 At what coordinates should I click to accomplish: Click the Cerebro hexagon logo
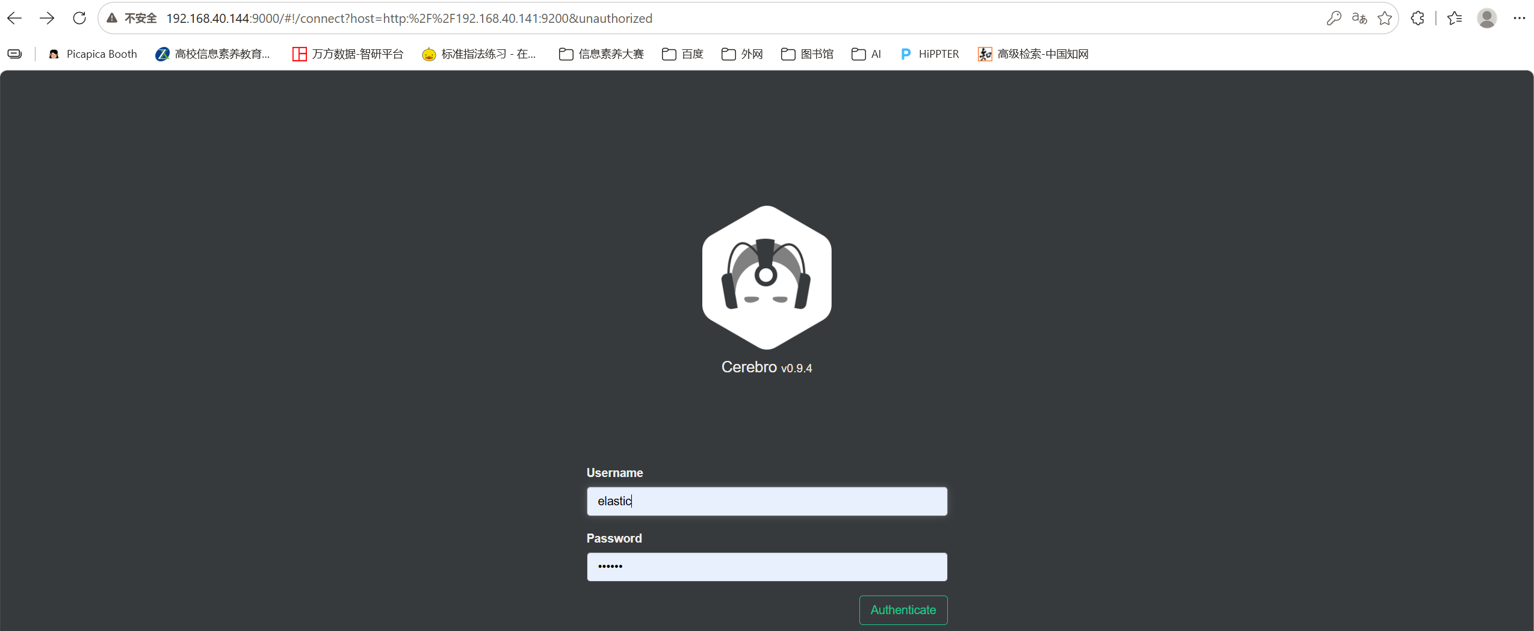(767, 277)
